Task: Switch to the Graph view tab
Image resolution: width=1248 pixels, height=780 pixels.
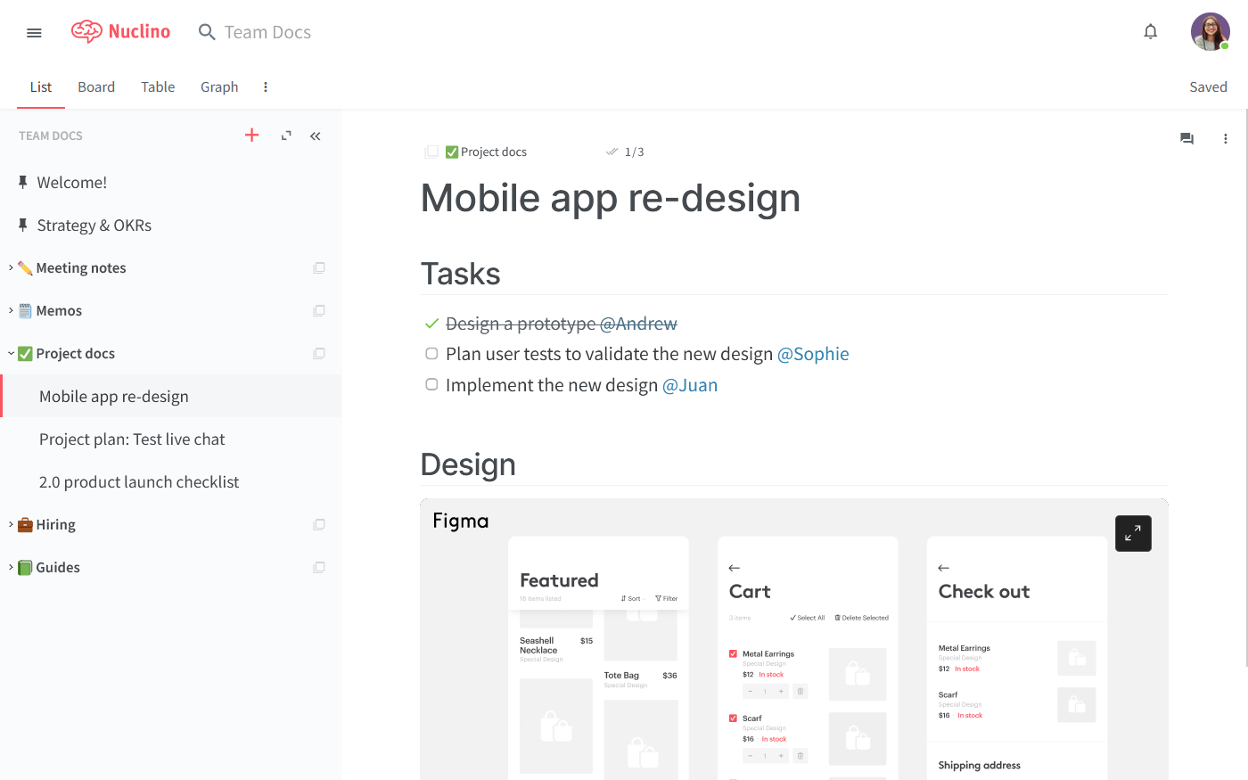Action: tap(219, 86)
